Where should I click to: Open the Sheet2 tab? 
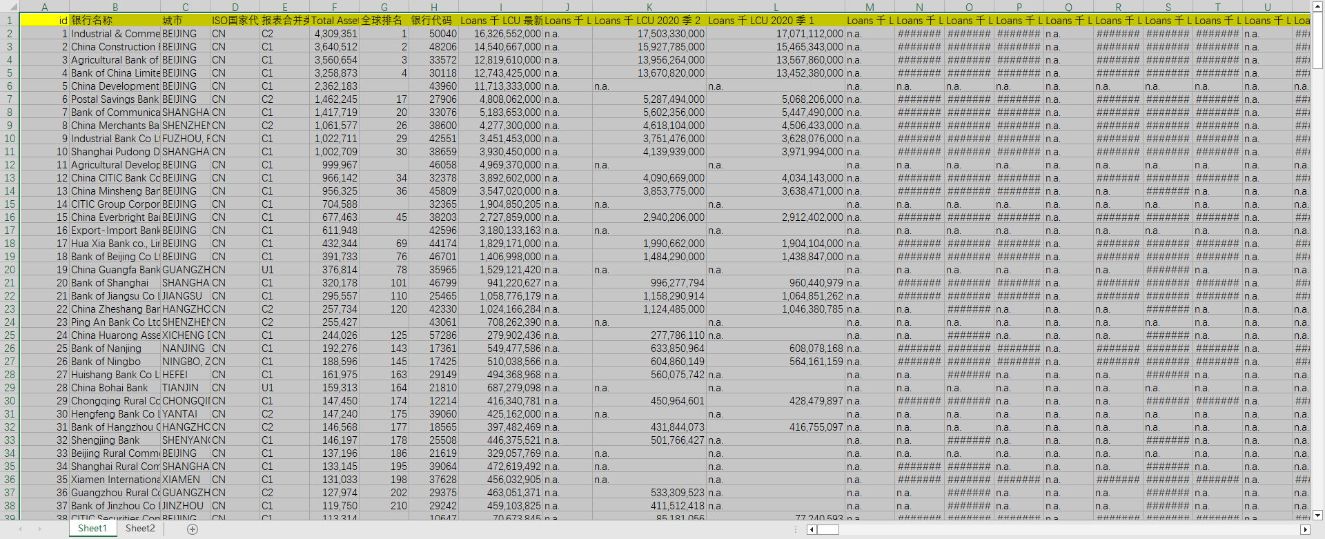[x=140, y=529]
